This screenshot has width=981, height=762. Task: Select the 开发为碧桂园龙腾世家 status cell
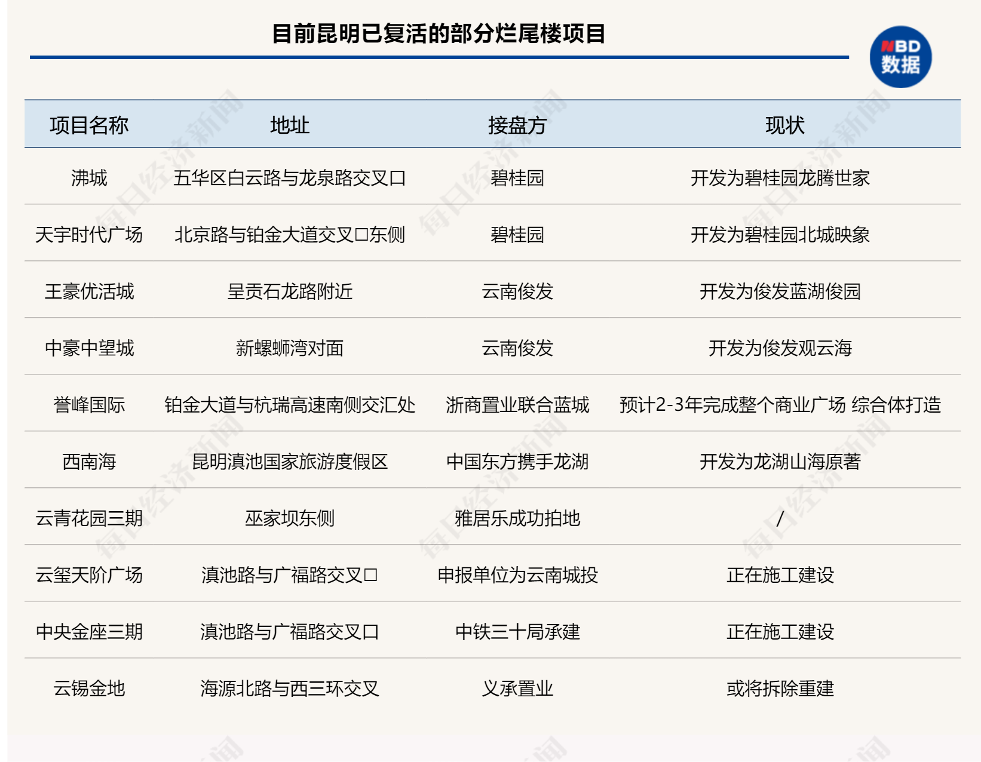pos(780,178)
